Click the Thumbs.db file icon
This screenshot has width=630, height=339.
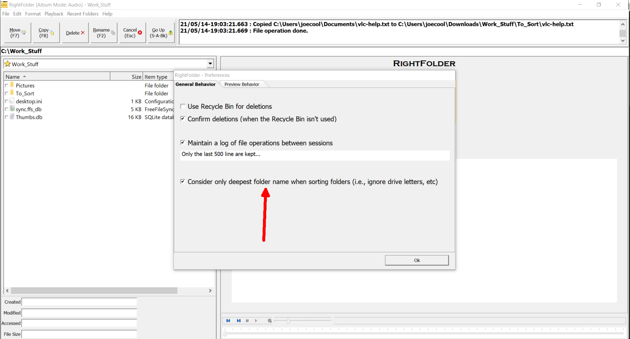coord(12,117)
